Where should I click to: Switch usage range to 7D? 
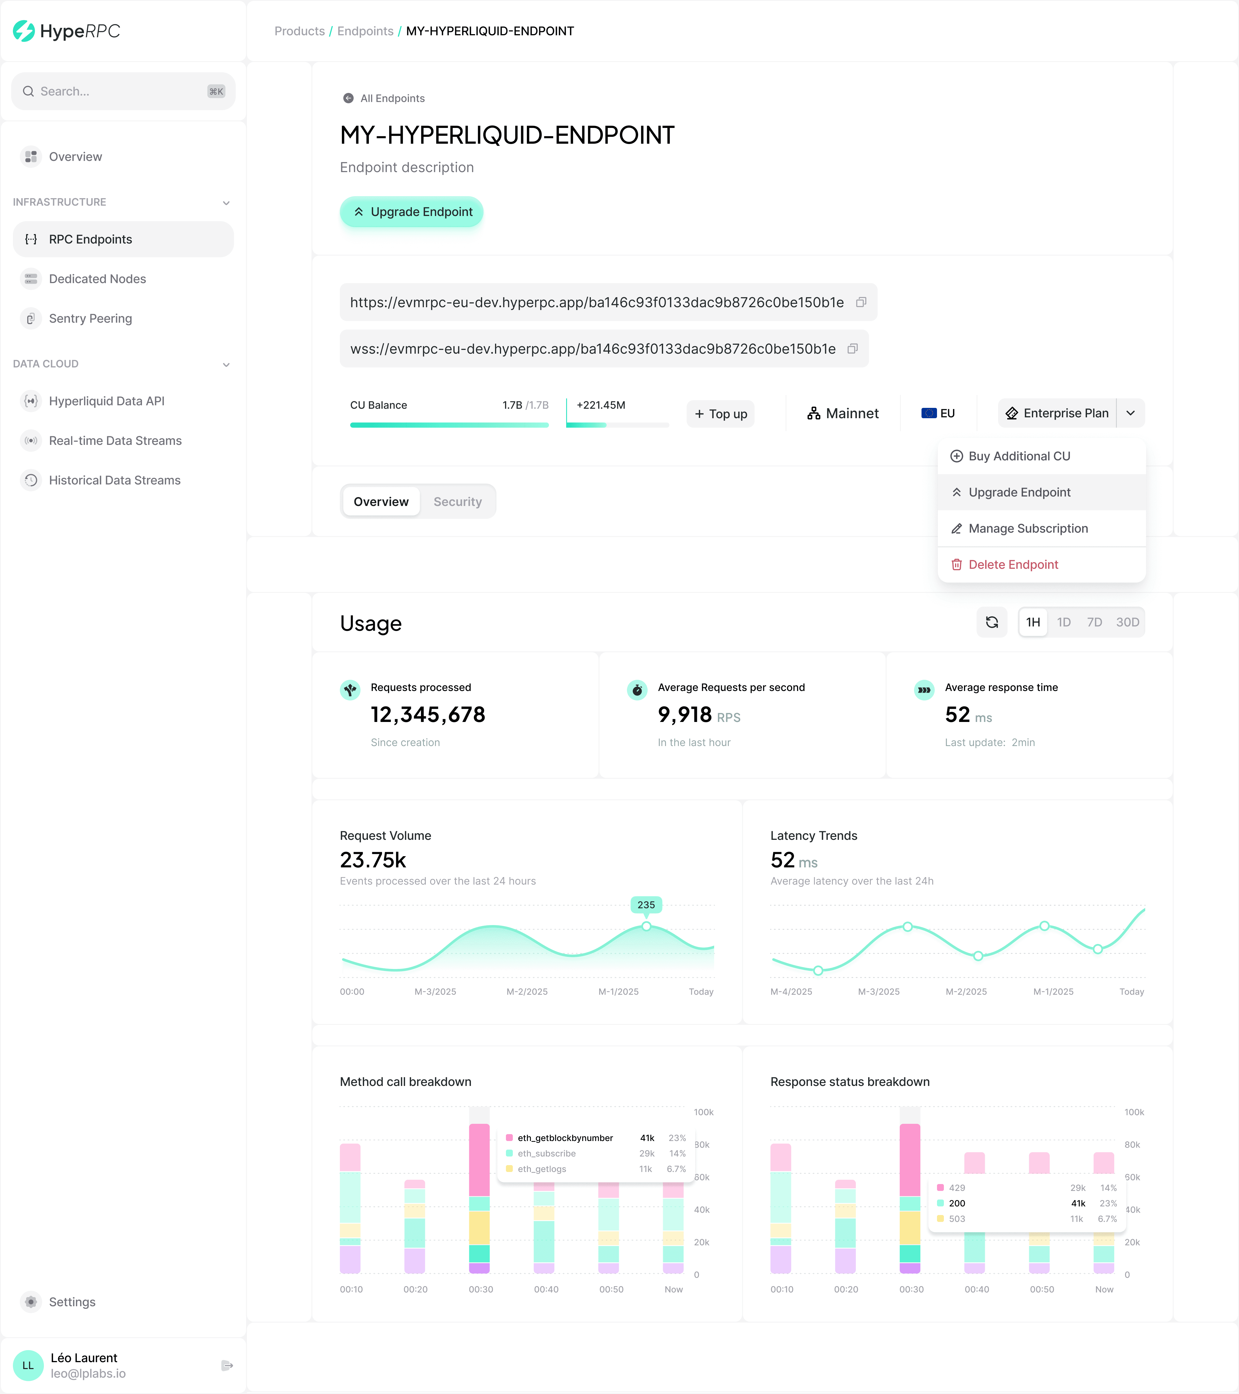[1094, 622]
